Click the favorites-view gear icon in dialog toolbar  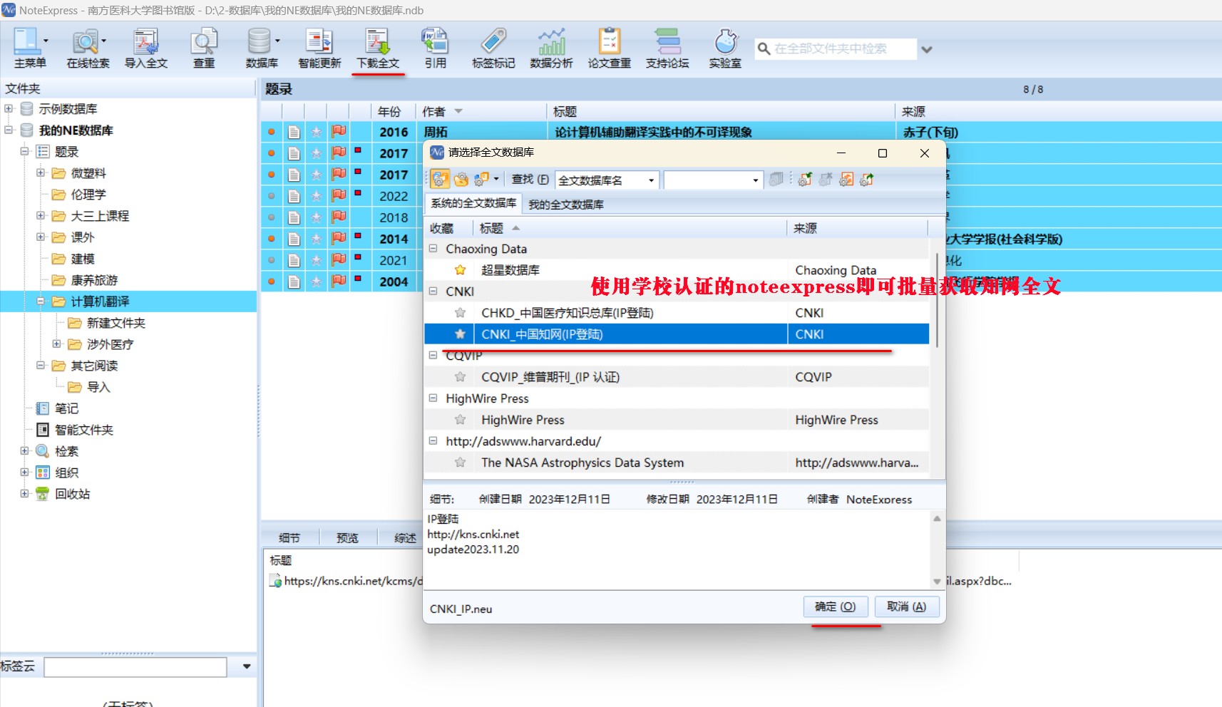pyautogui.click(x=462, y=180)
